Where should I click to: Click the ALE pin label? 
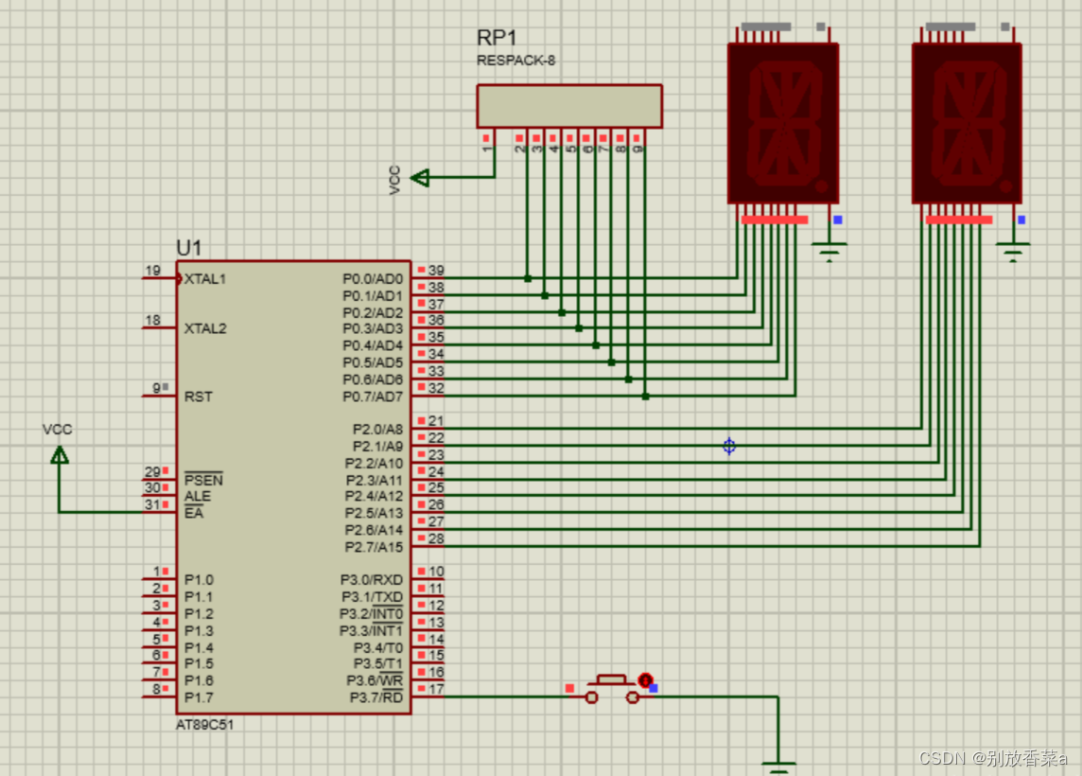pyautogui.click(x=198, y=497)
